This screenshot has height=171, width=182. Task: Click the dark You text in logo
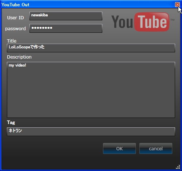point(122,22)
